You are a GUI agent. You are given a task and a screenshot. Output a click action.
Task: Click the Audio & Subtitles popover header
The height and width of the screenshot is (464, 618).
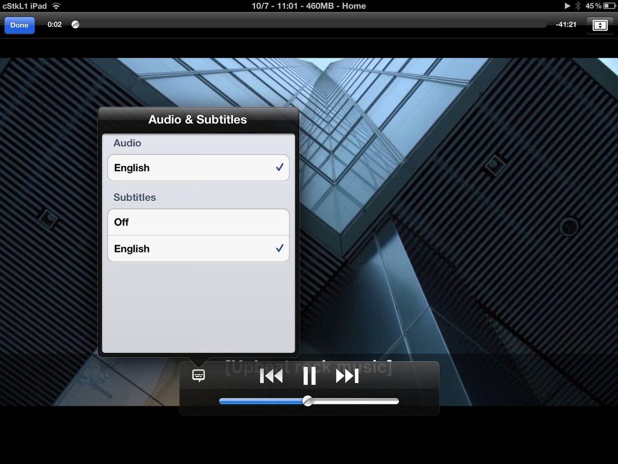click(198, 120)
